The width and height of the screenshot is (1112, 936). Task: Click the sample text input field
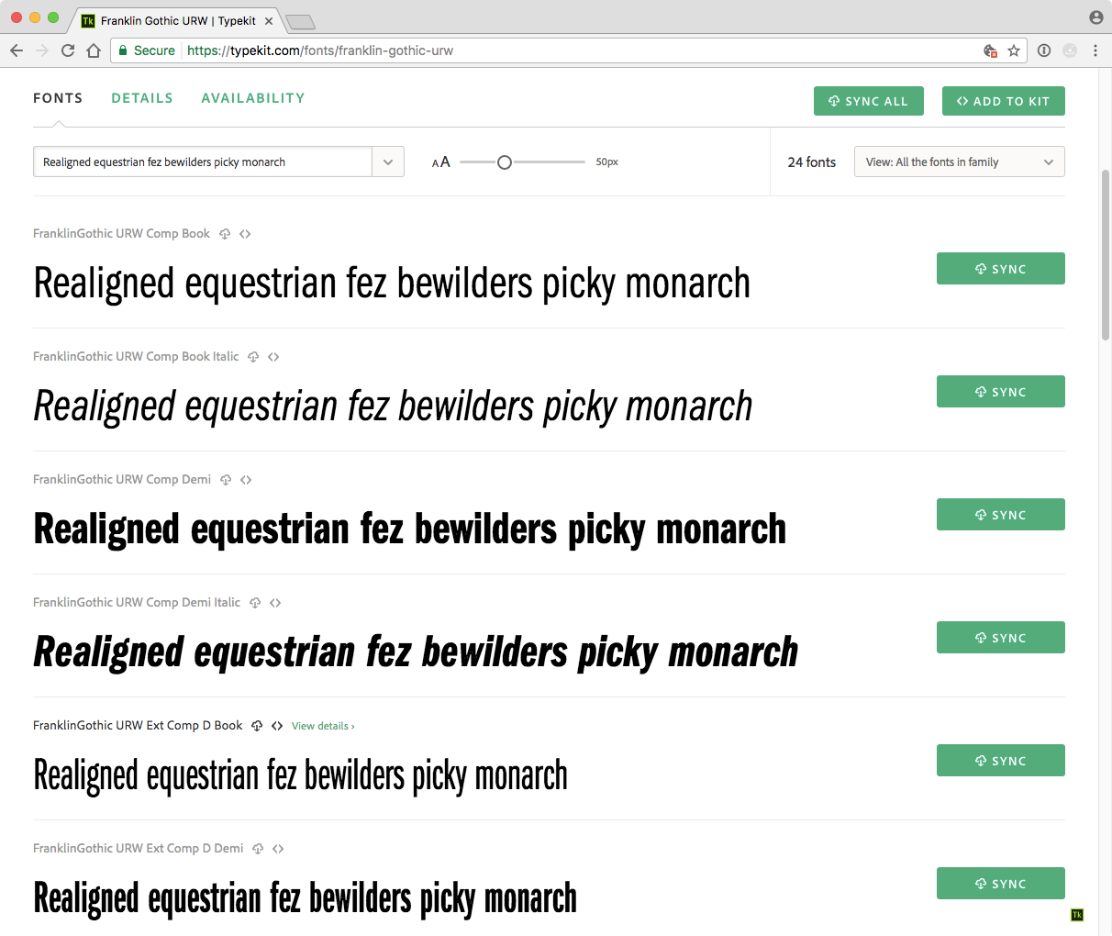click(203, 162)
